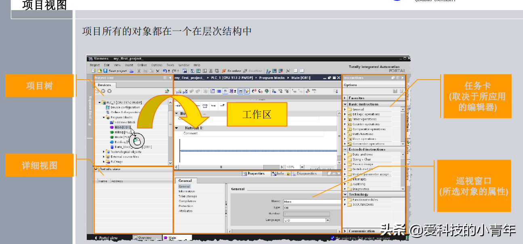
Task: Open the Online menu
Action: coord(142,65)
